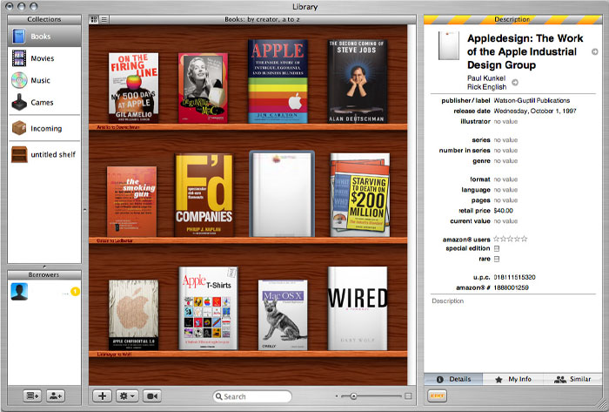Open the Movies collection

[44, 58]
